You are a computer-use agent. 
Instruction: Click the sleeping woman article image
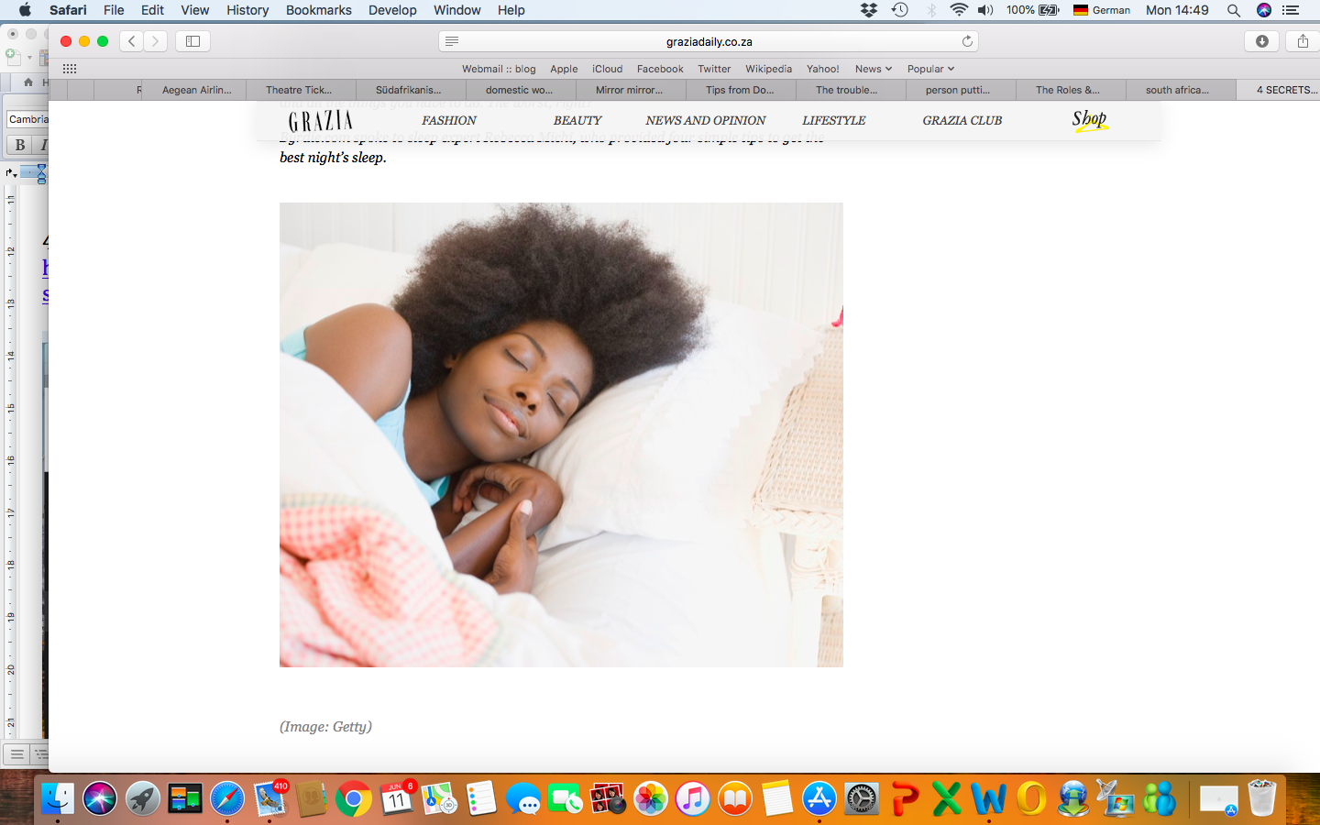pos(561,434)
